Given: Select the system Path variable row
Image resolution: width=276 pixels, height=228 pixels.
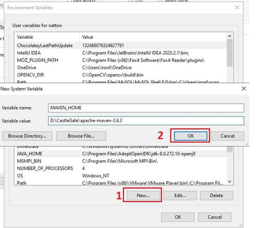Looking at the screenshot, I should (x=120, y=183).
